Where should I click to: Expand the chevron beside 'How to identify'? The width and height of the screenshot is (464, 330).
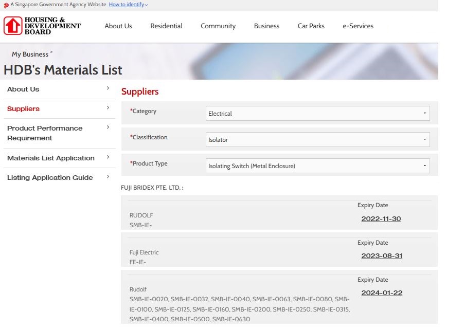click(x=147, y=5)
